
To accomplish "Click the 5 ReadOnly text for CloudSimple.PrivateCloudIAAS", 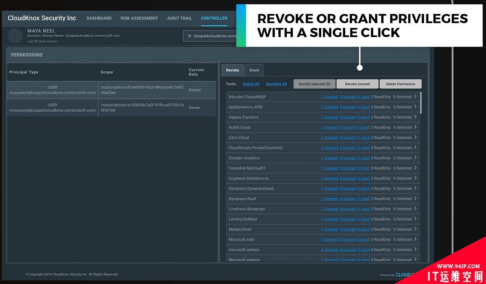I will pyautogui.click(x=381, y=148).
